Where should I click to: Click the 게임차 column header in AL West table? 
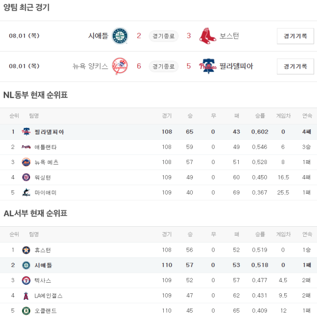pyautogui.click(x=283, y=234)
